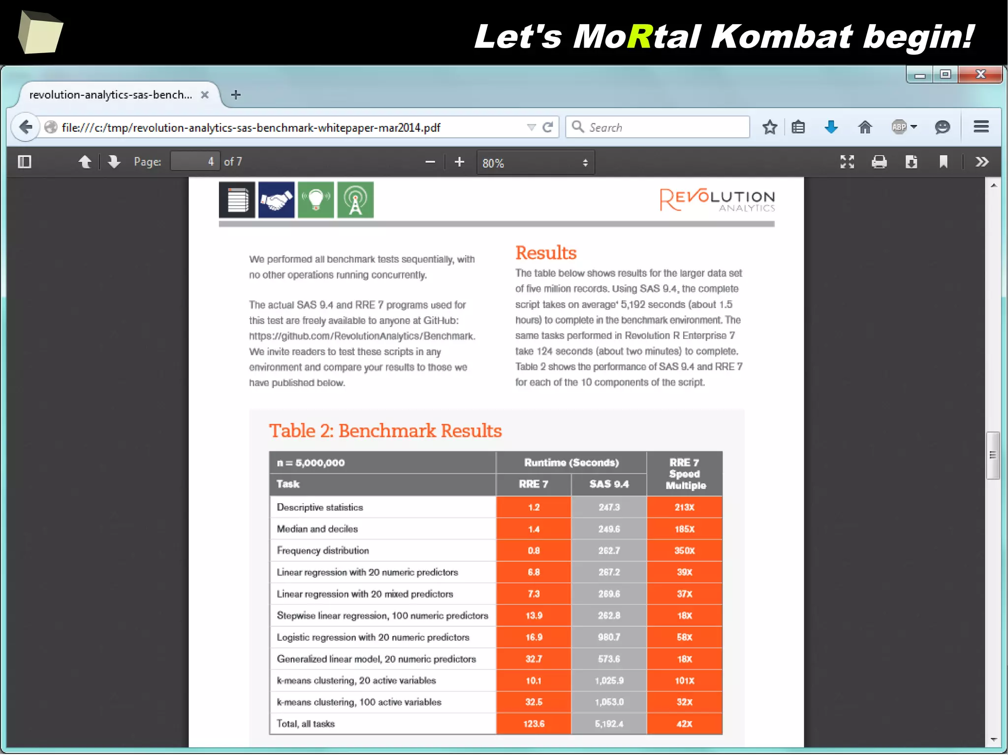This screenshot has width=1008, height=755.
Task: Click the 980.7 SAS runtime cell
Action: [609, 637]
